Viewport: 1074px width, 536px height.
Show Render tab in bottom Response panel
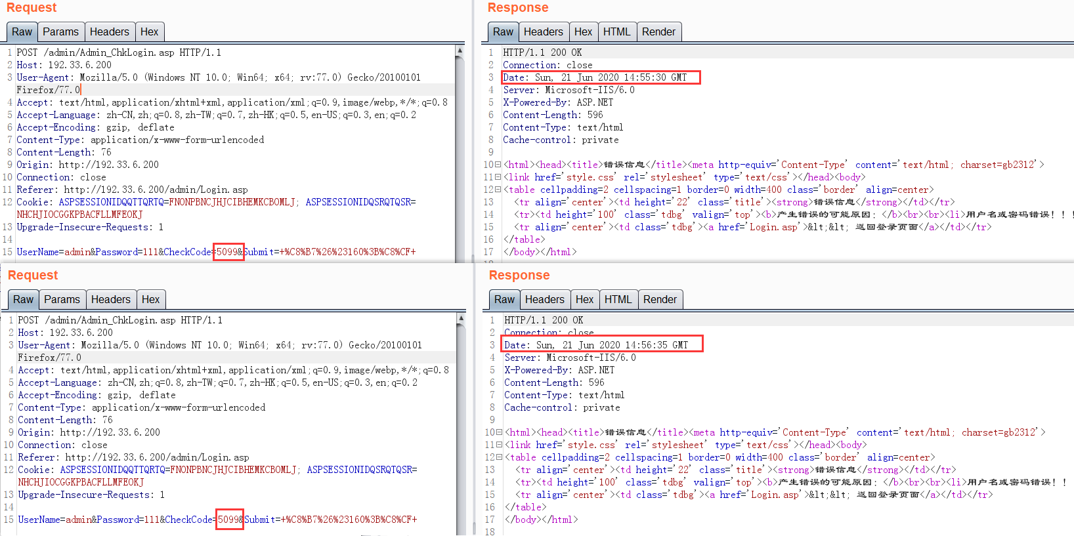click(660, 299)
